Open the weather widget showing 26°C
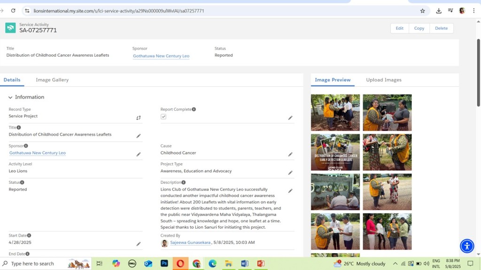The width and height of the screenshot is (481, 270). 359,263
